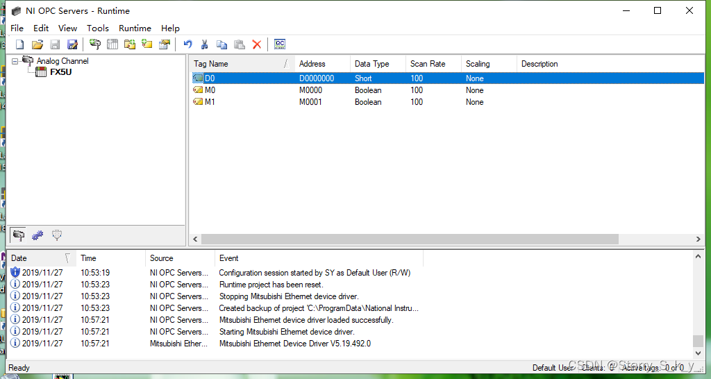Click the Cut scissors icon

pyautogui.click(x=205, y=44)
